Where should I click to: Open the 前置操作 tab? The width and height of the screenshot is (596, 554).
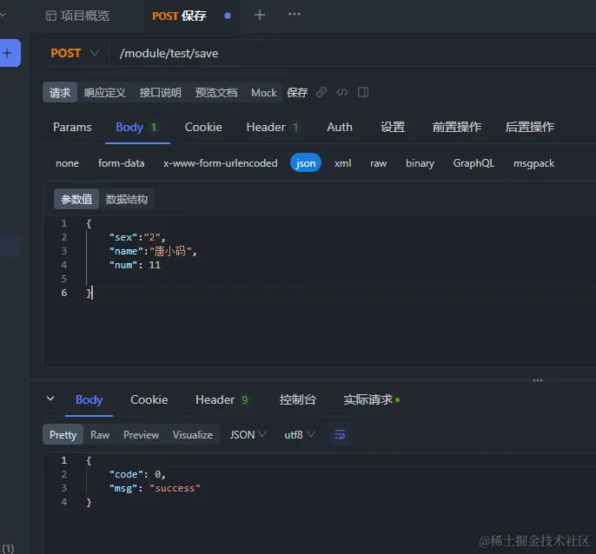[457, 127]
